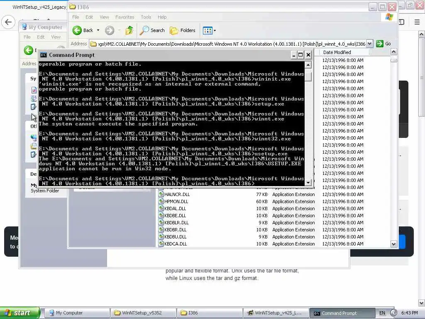Viewport: 425px width, 319px height.
Task: Click the address bar path in I386
Action: click(231, 44)
